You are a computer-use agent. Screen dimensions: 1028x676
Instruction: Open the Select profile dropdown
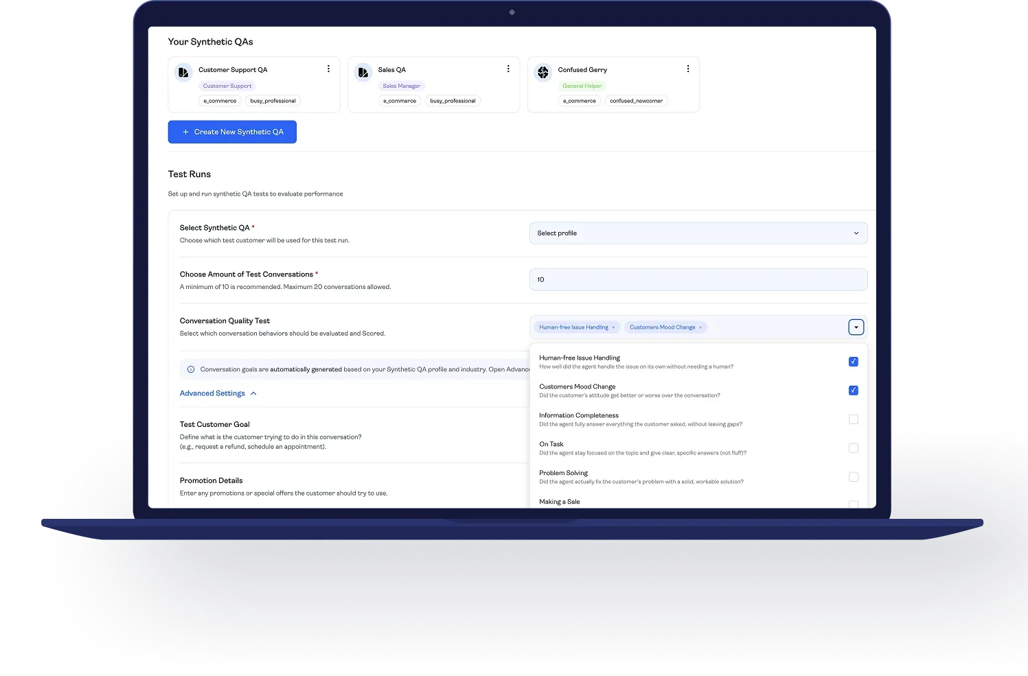(x=698, y=233)
